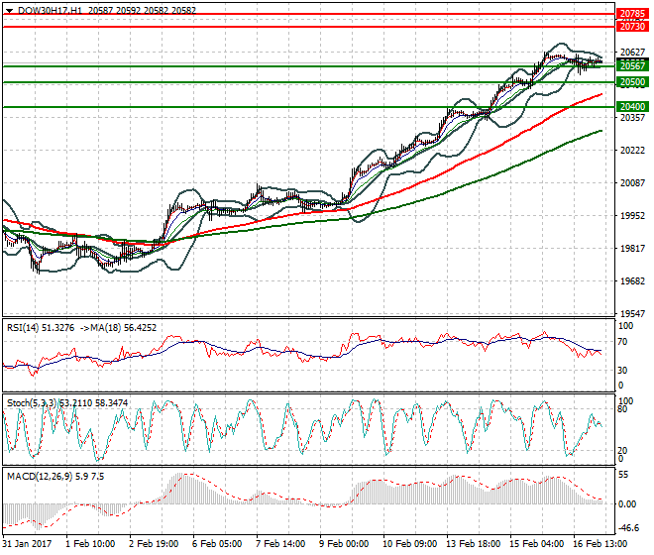This screenshot has width=654, height=555.
Task: Select the DOW30H17,H1 chart title text
Action: point(51,11)
